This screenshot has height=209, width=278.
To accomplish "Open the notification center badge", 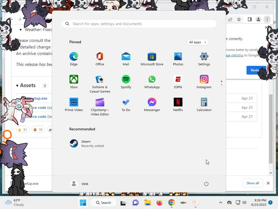I will [270, 202].
